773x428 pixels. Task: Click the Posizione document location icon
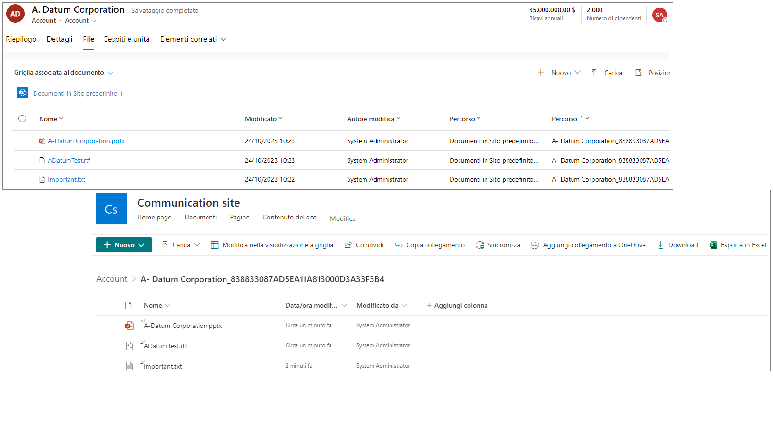click(x=638, y=72)
